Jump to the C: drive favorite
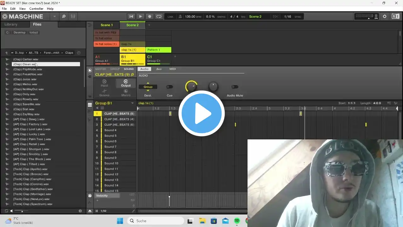 click(8, 32)
